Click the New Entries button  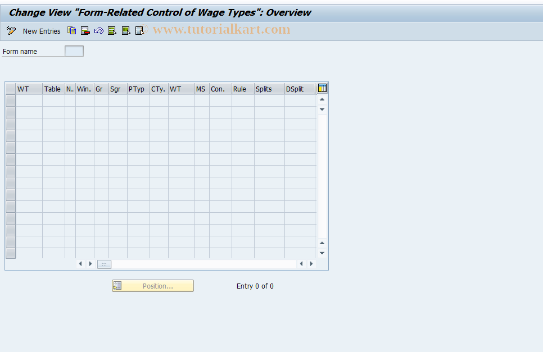pyautogui.click(x=42, y=31)
